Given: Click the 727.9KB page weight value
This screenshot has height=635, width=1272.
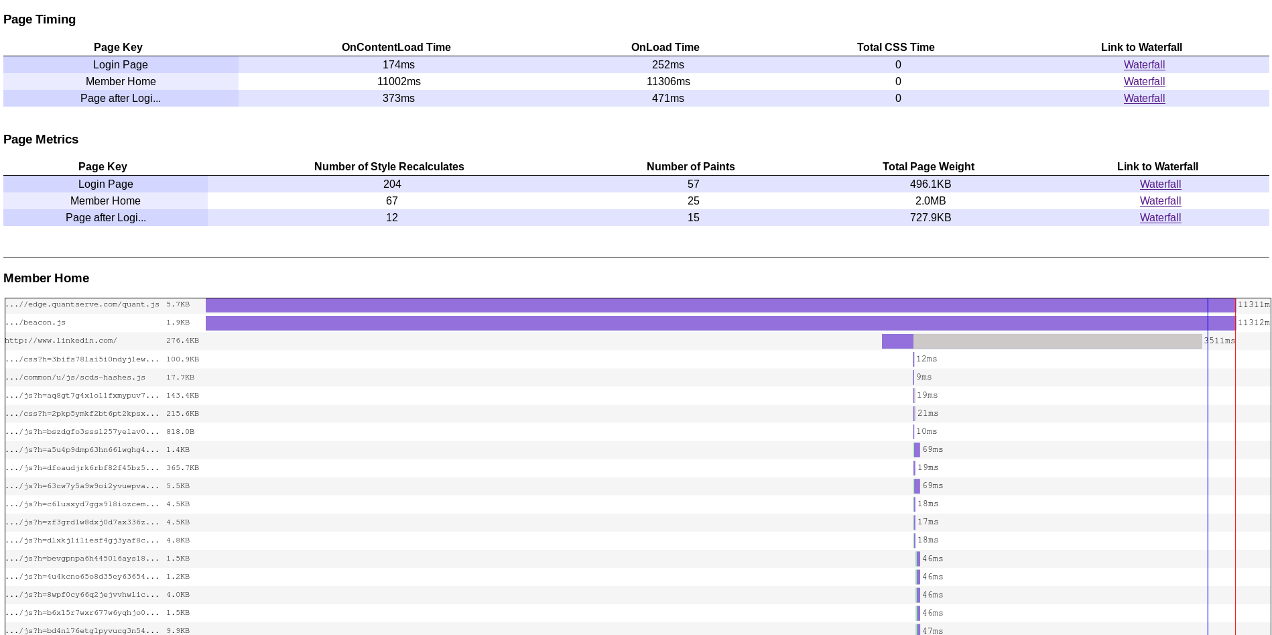Looking at the screenshot, I should click(x=931, y=218).
